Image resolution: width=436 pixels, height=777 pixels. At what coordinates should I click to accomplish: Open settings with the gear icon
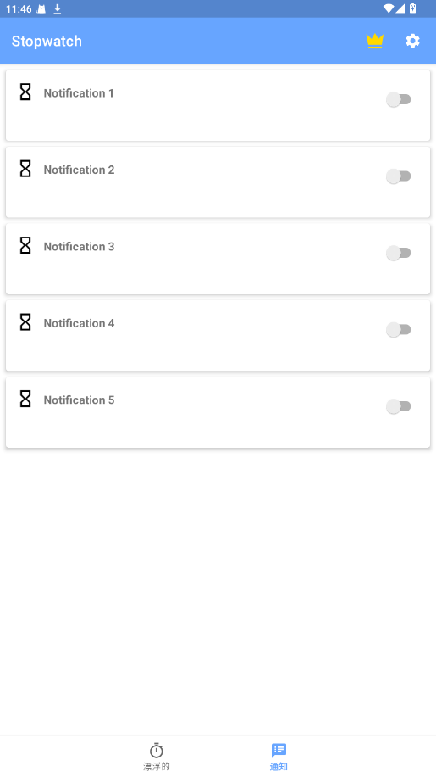point(413,41)
